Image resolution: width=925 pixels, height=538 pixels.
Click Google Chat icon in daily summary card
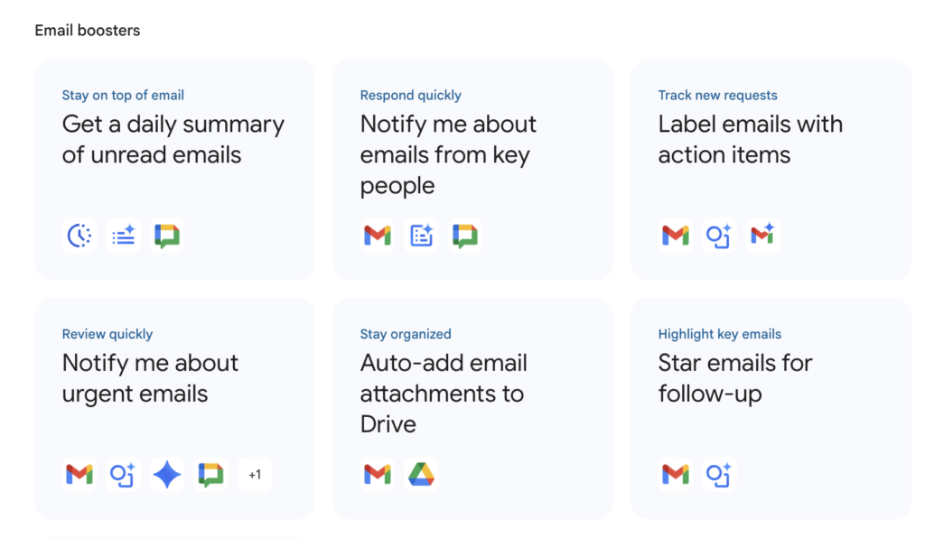click(x=167, y=237)
